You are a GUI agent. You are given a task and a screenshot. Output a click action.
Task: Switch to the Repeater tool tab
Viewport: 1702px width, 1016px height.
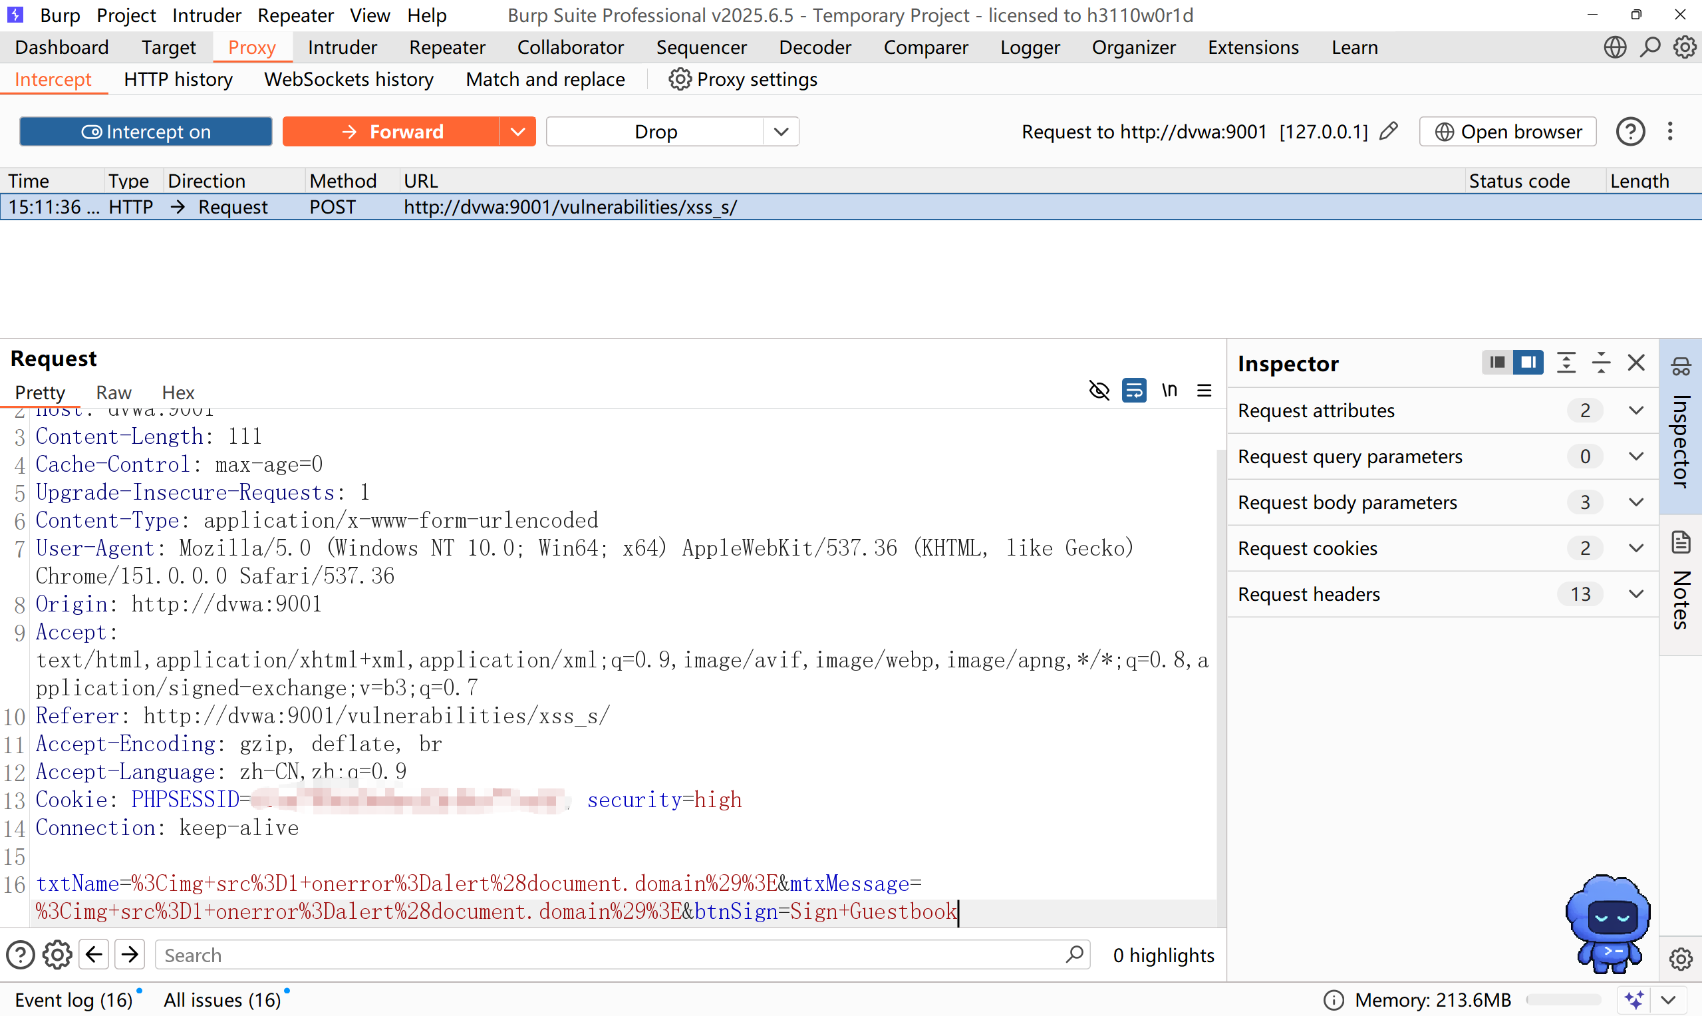click(x=447, y=47)
